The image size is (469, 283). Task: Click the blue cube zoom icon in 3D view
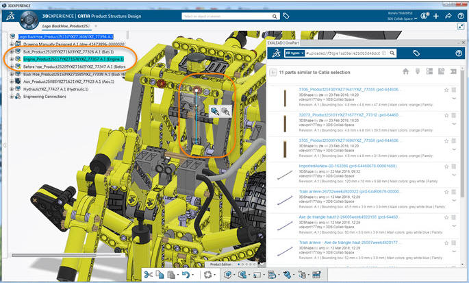click(x=215, y=112)
